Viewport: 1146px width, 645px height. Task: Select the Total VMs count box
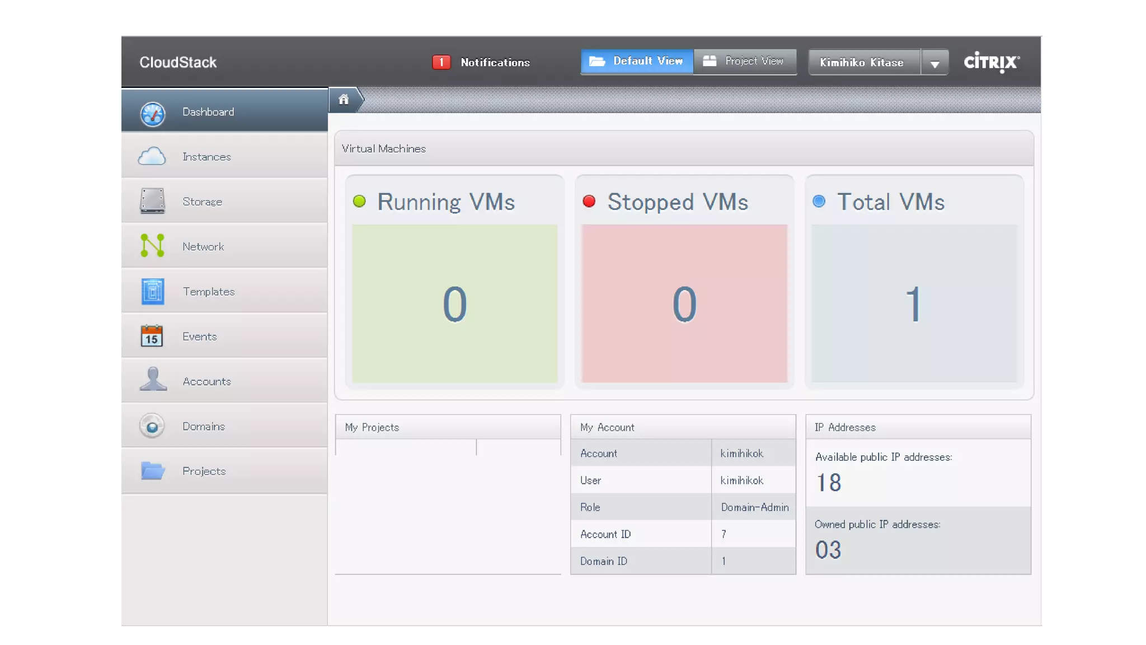click(914, 303)
